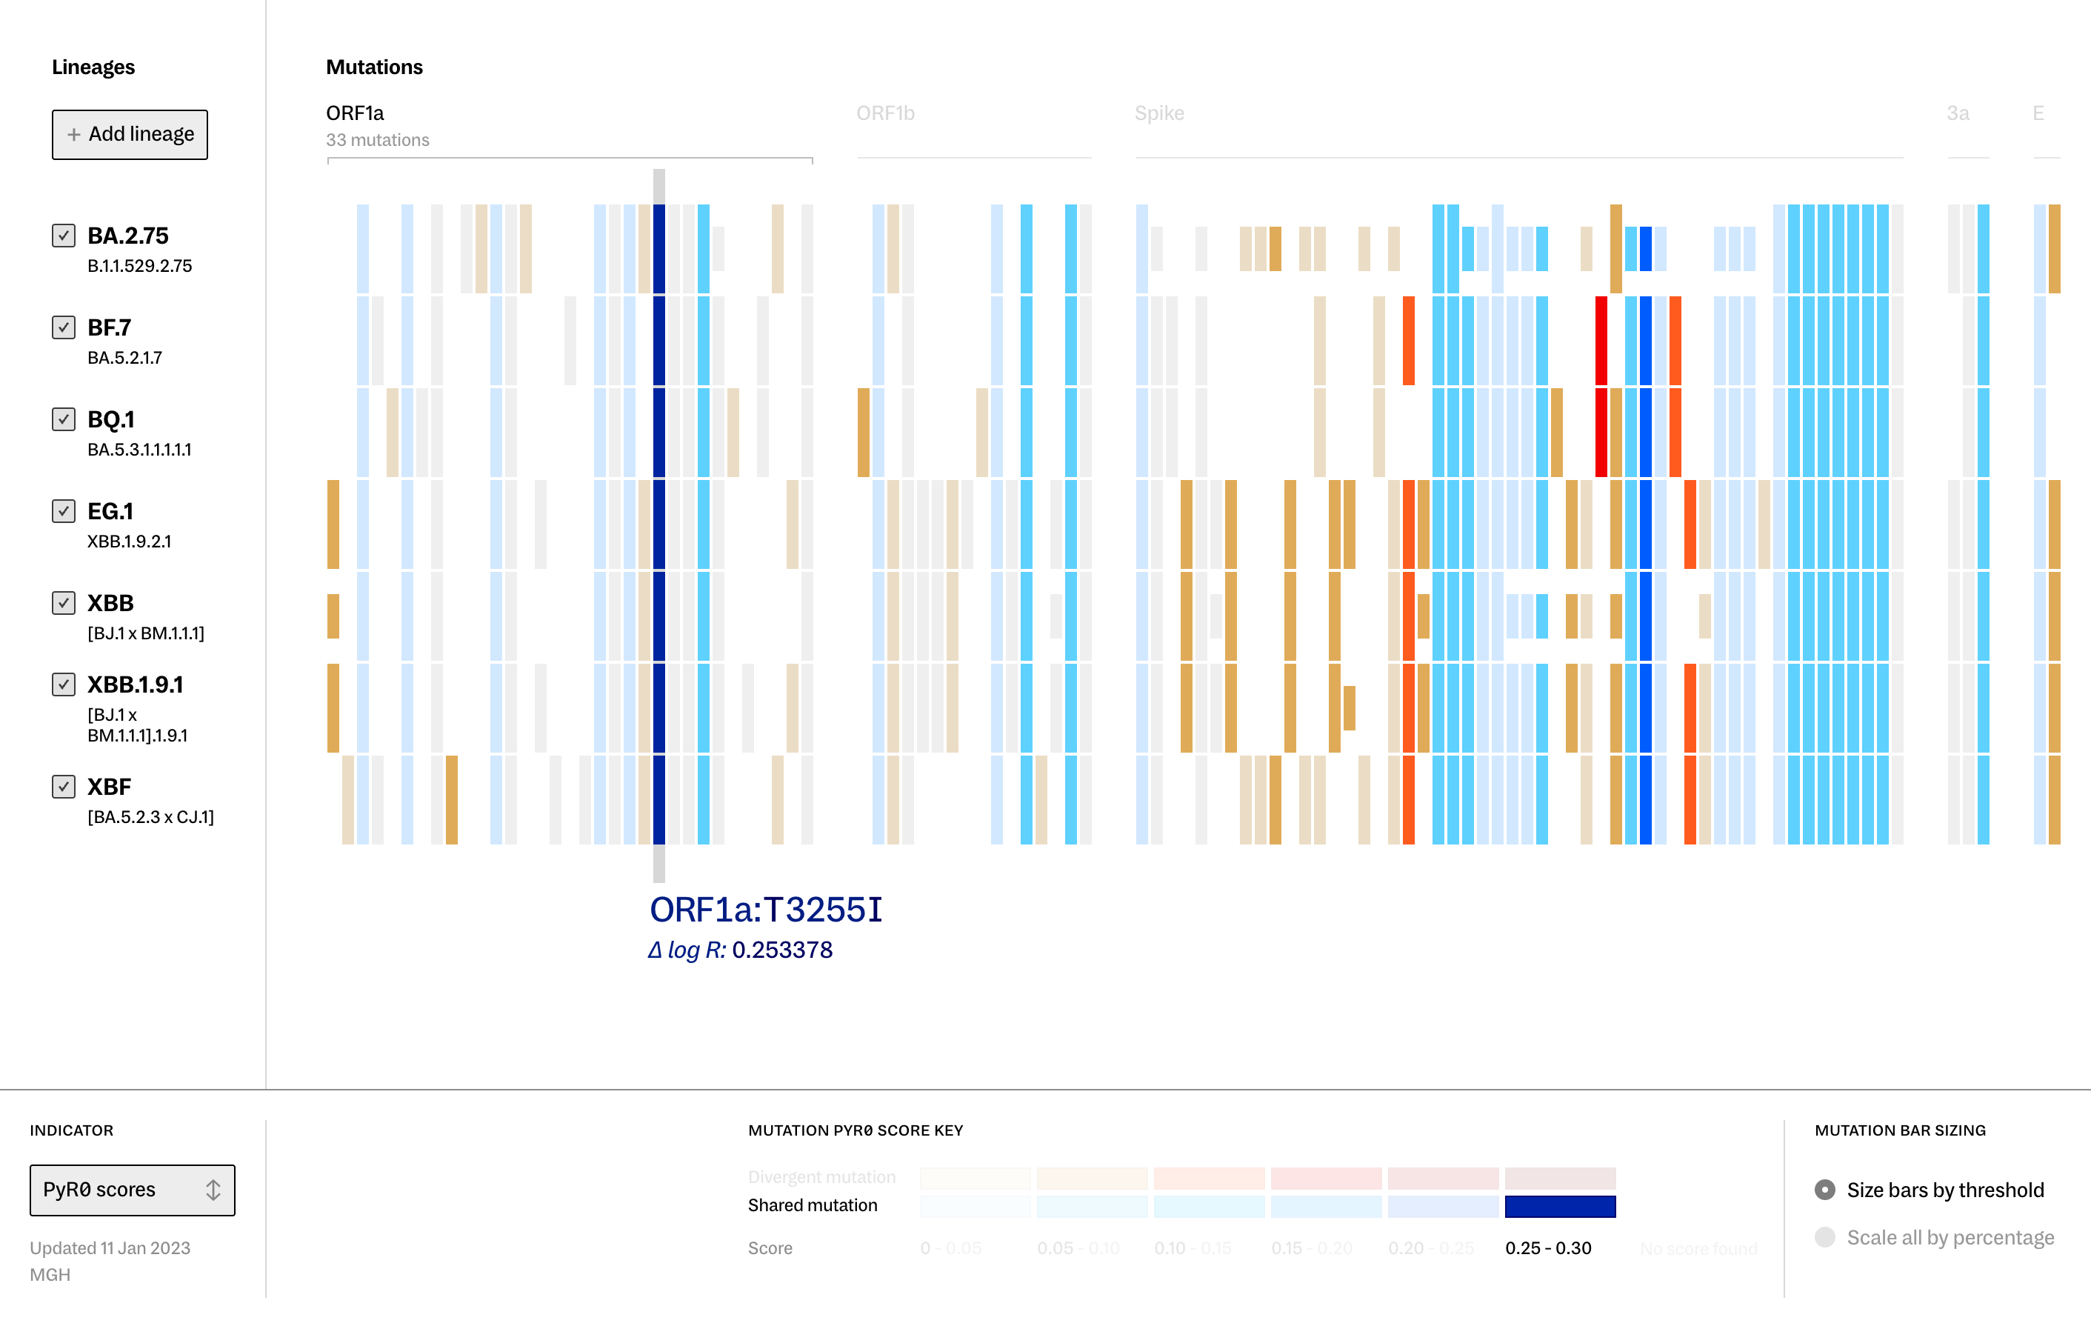Toggle the BF.7 lineage checkbox
2091x1326 pixels.
[64, 327]
